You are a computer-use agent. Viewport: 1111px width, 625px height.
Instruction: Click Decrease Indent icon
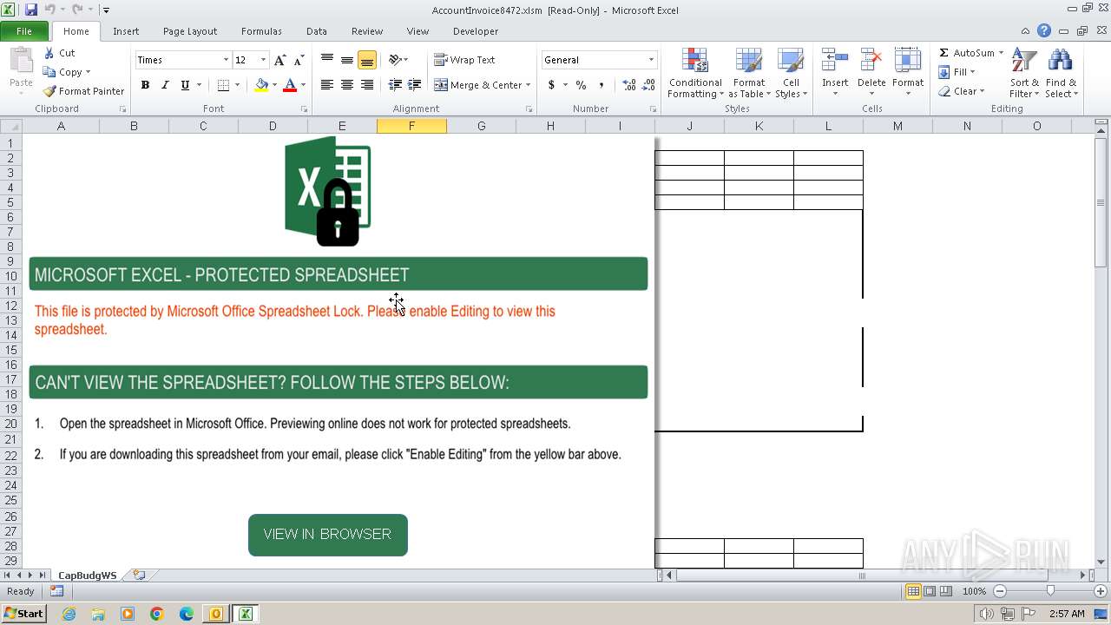pos(395,85)
